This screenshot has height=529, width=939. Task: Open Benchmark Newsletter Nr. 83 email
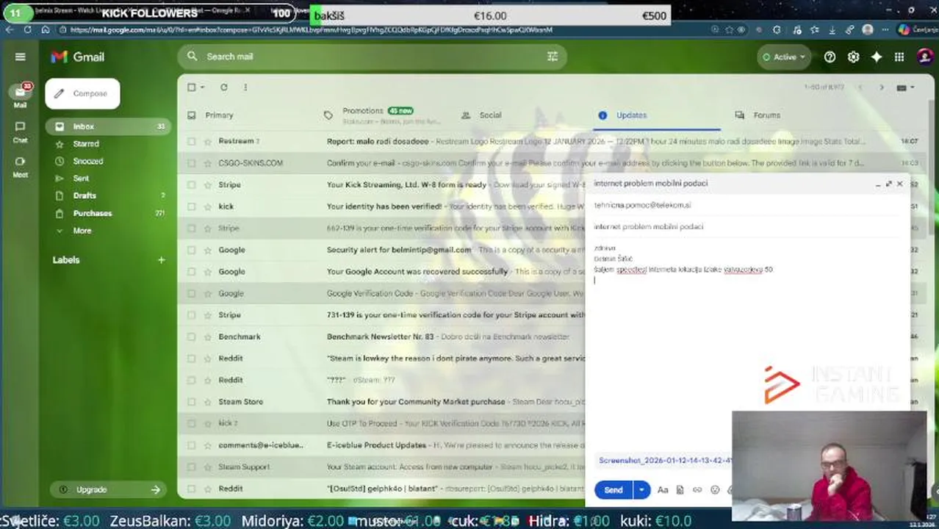(x=382, y=337)
